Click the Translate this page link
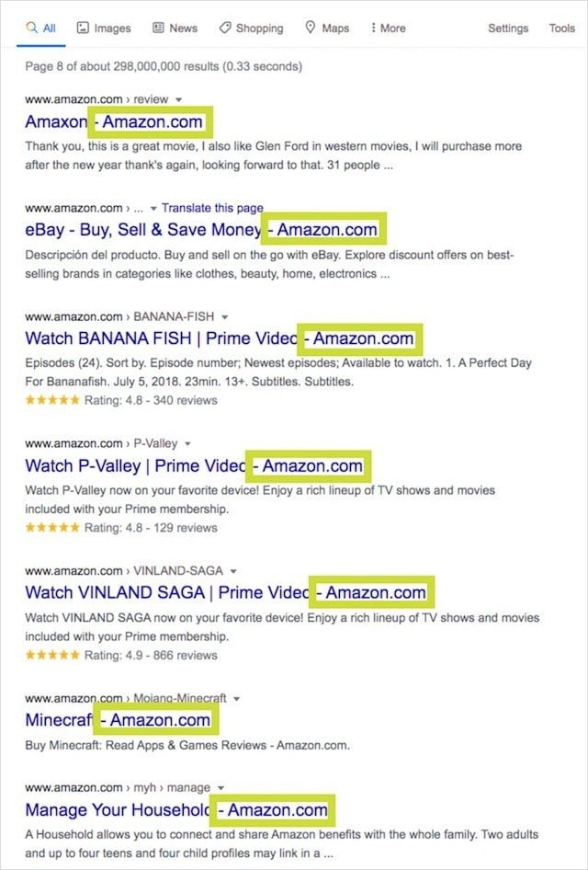This screenshot has width=588, height=870. [x=212, y=208]
